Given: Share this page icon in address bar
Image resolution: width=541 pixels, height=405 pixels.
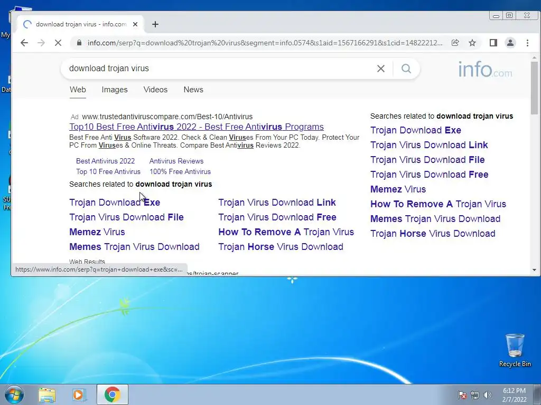Looking at the screenshot, I should [x=455, y=43].
